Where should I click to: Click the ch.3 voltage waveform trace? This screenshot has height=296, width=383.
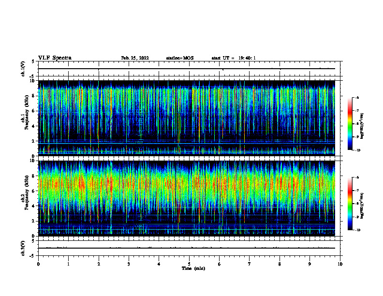click(187, 248)
